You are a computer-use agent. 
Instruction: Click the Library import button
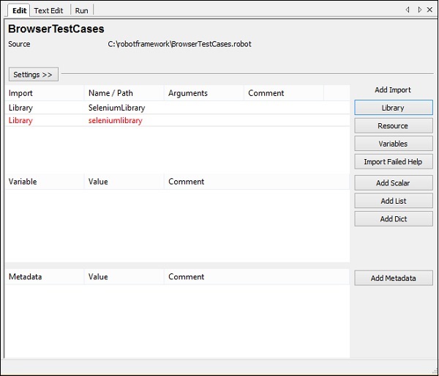(x=393, y=108)
